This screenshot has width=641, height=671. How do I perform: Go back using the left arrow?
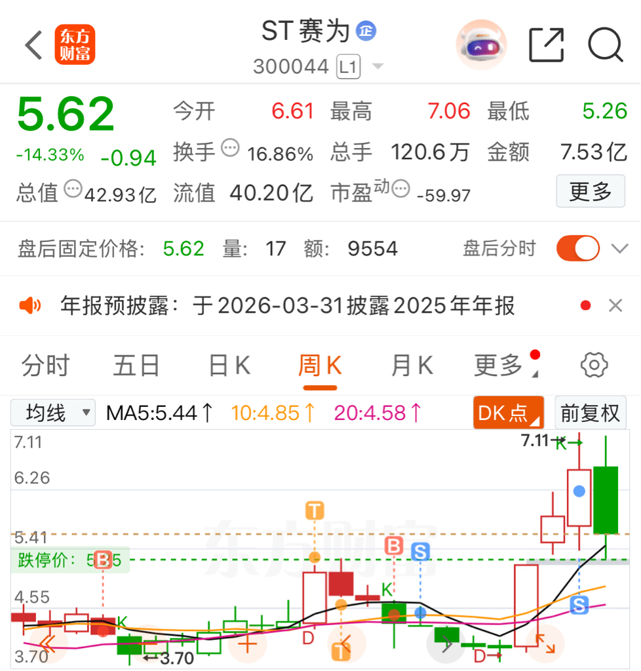(x=34, y=45)
